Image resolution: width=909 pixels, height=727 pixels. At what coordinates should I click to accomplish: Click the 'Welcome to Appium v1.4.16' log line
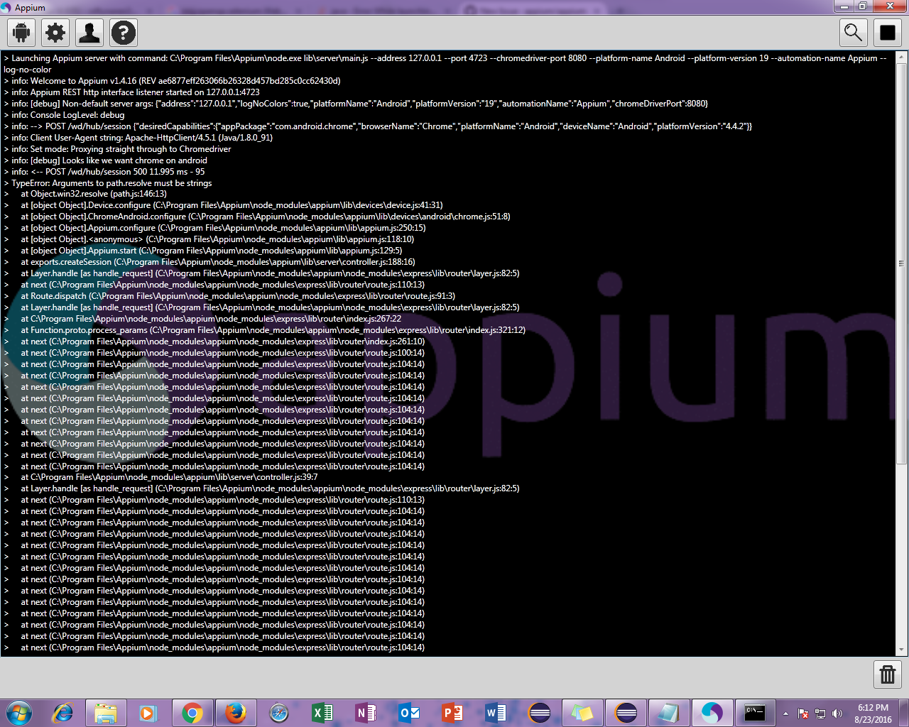click(x=172, y=81)
